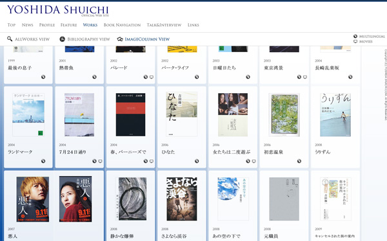Open the 女たちは二度遊ぶ book cover
Image resolution: width=387 pixels, height=241 pixels.
tap(233, 114)
